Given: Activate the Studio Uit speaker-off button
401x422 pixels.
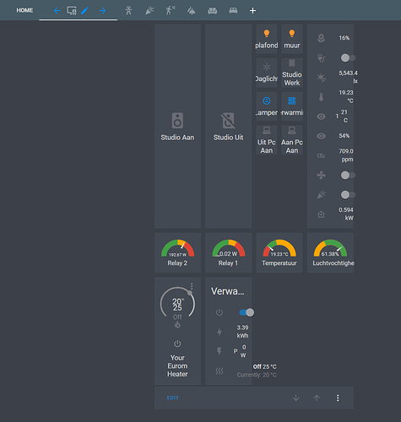Looking at the screenshot, I should [x=228, y=127].
